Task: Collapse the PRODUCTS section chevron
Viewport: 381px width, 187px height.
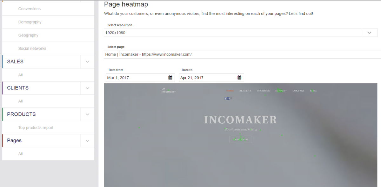Action: point(87,114)
